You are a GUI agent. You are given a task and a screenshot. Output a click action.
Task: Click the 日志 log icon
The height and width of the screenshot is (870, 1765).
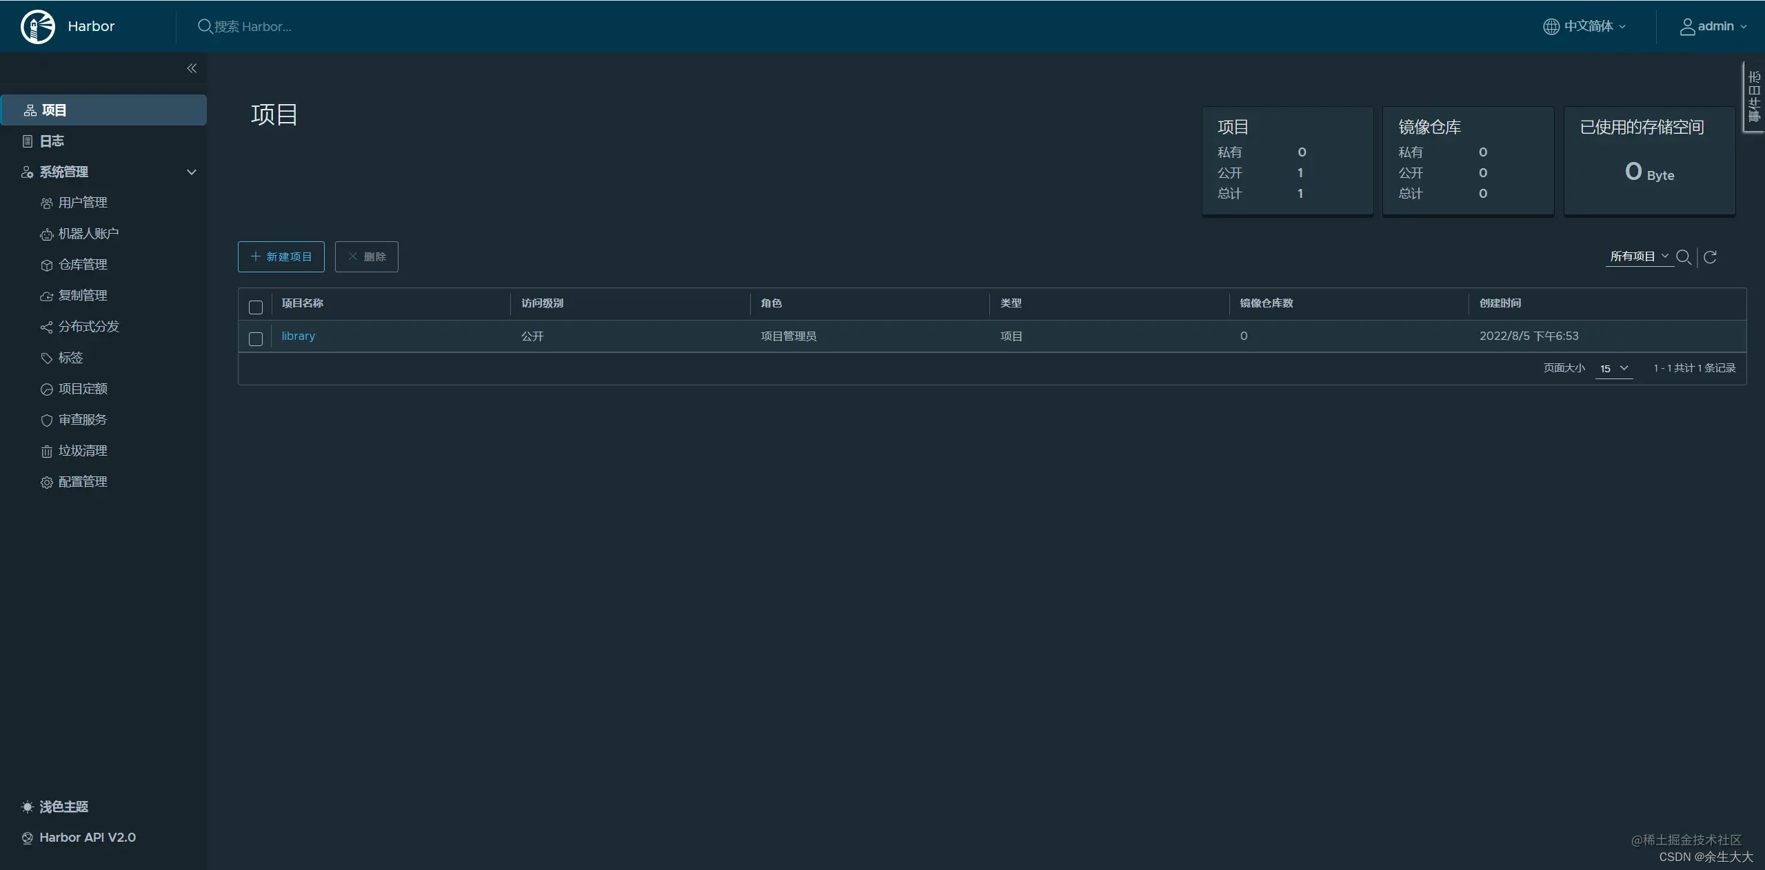pos(28,141)
